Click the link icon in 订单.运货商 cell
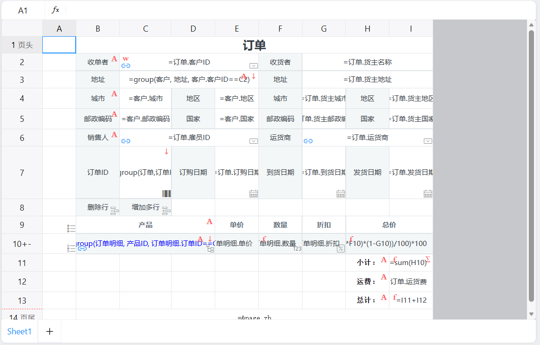The image size is (540, 345). point(308,141)
